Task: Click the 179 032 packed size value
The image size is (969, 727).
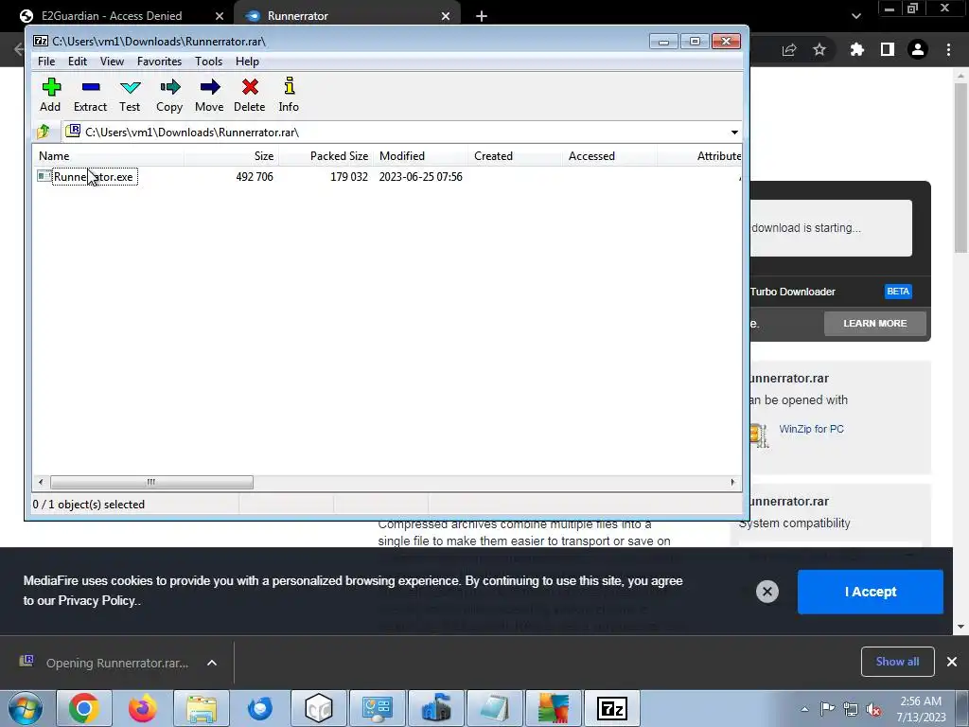Action: (x=348, y=177)
